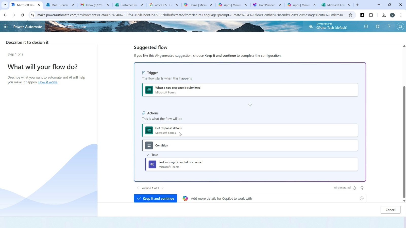Open Power Automate settings gear

377,26
